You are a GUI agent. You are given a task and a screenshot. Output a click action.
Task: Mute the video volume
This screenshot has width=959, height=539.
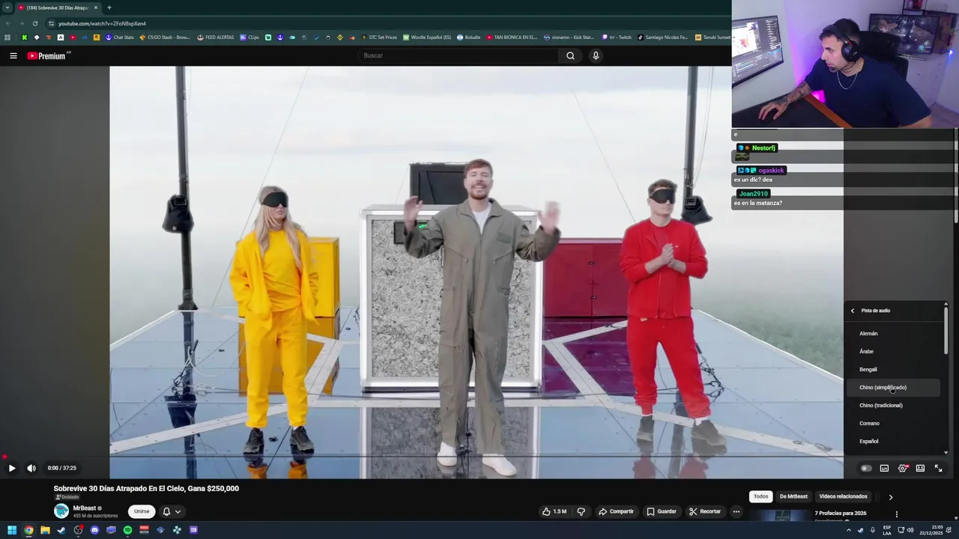31,468
